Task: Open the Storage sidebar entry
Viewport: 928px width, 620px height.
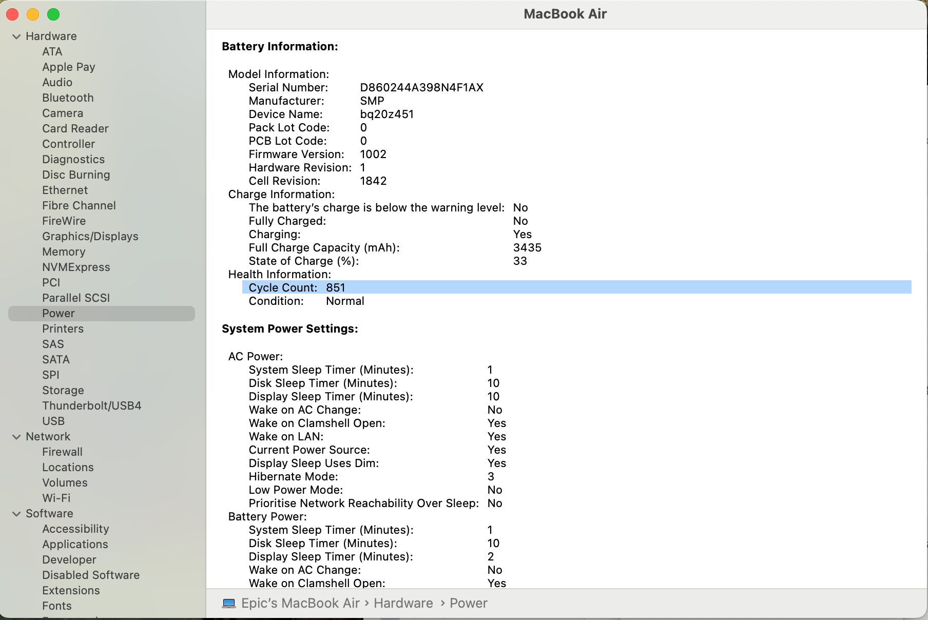Action: coord(63,391)
